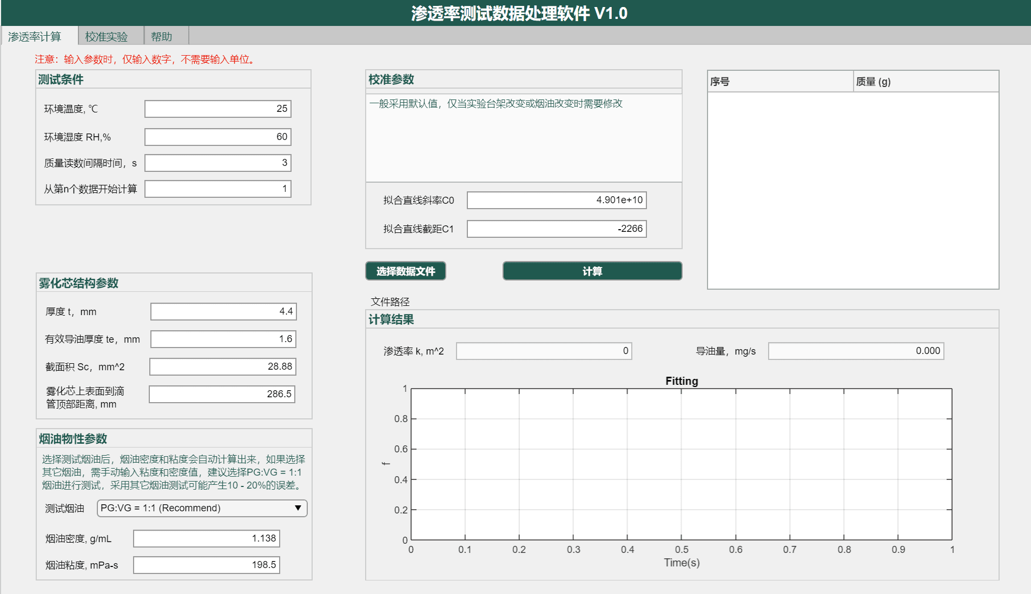The width and height of the screenshot is (1031, 594).
Task: Open the 帮助 tab
Action: coord(166,36)
